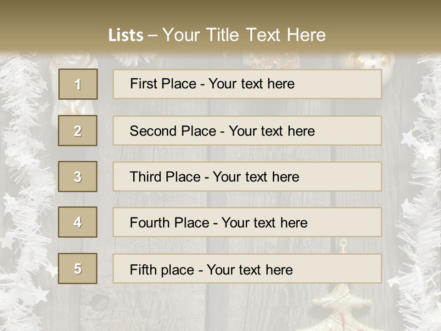
Task: Select the First Place text bar
Action: click(x=247, y=84)
